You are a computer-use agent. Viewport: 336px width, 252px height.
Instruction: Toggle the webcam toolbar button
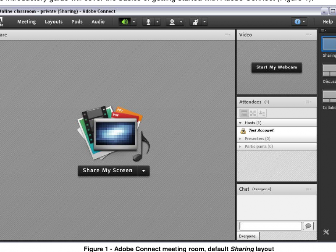point(172,22)
